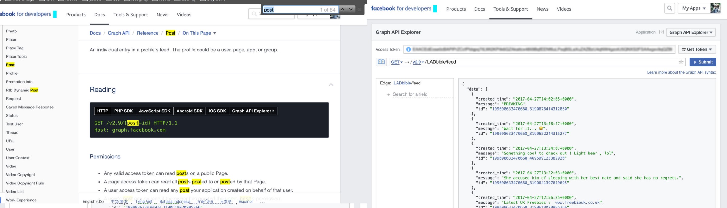Open Docs in the Explorer window nav
This screenshot has height=208, width=727.
coord(480,9)
